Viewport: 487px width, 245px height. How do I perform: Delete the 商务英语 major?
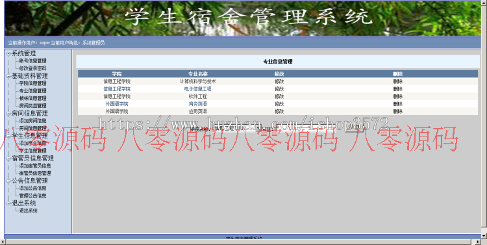tap(398, 104)
